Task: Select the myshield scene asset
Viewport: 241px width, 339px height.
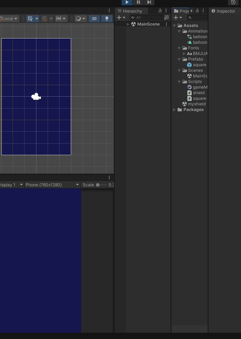Action: click(194, 104)
